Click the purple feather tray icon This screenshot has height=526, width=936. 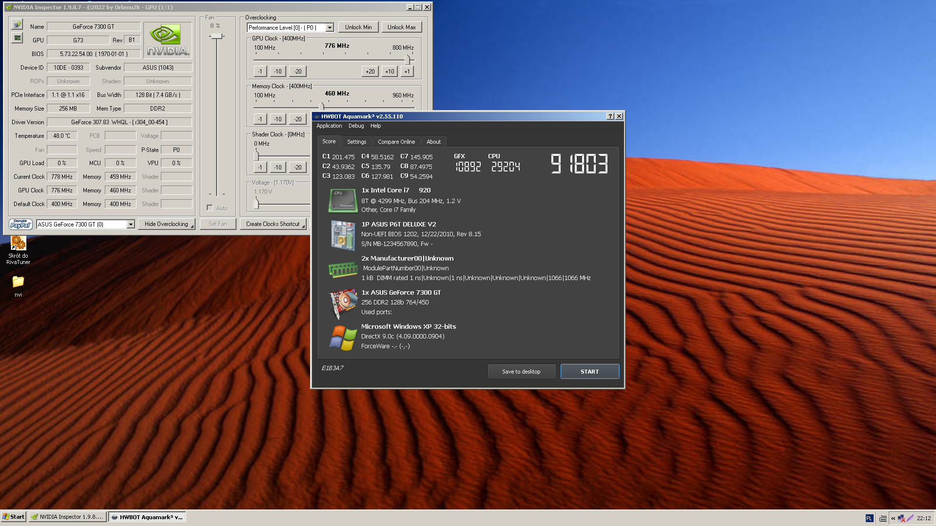click(910, 518)
